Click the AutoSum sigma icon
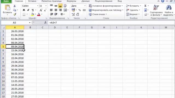This screenshot has height=98, width=175. pyautogui.click(x=145, y=6)
